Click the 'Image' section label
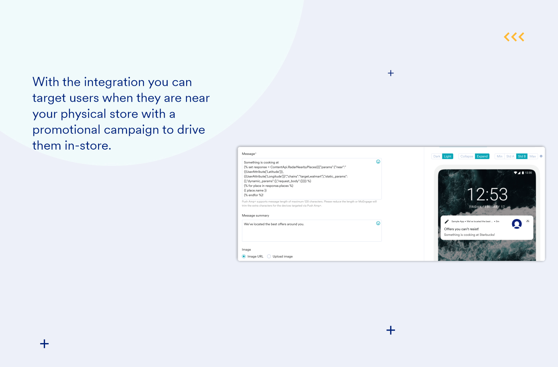 pos(246,250)
